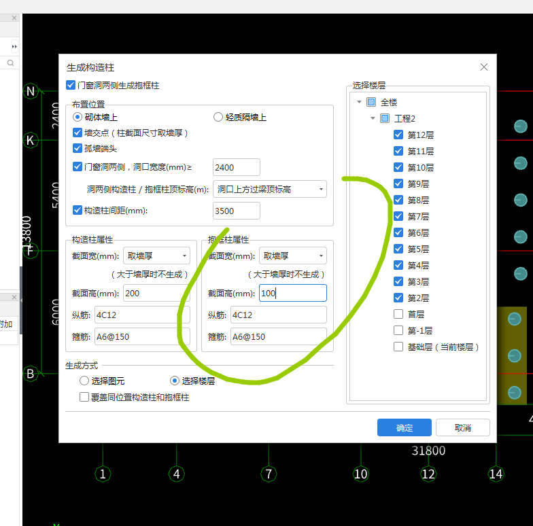This screenshot has height=526, width=533.
Task: Select axis bubble 1 at the bottom
Action: pyautogui.click(x=103, y=474)
